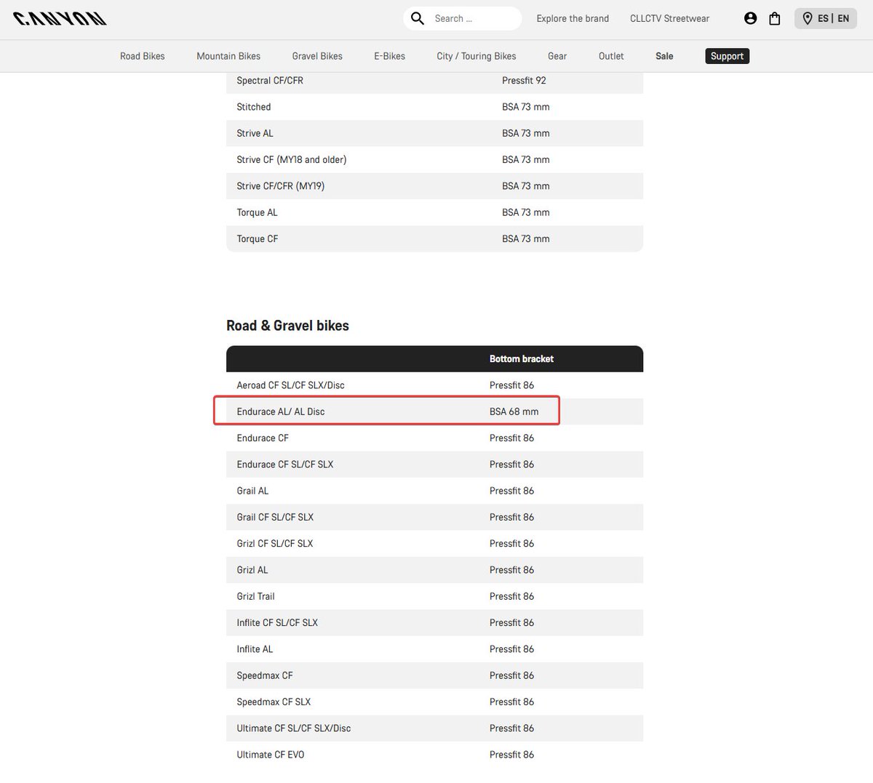
Task: Click Inflite CF SL/CF SLX label
Action: click(x=277, y=623)
